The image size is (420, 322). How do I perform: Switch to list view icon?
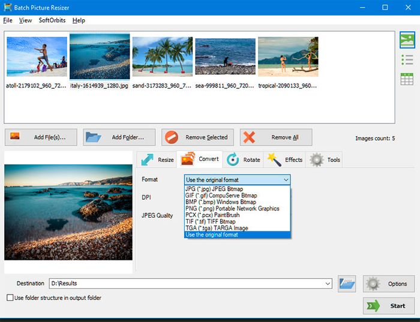[x=407, y=59]
